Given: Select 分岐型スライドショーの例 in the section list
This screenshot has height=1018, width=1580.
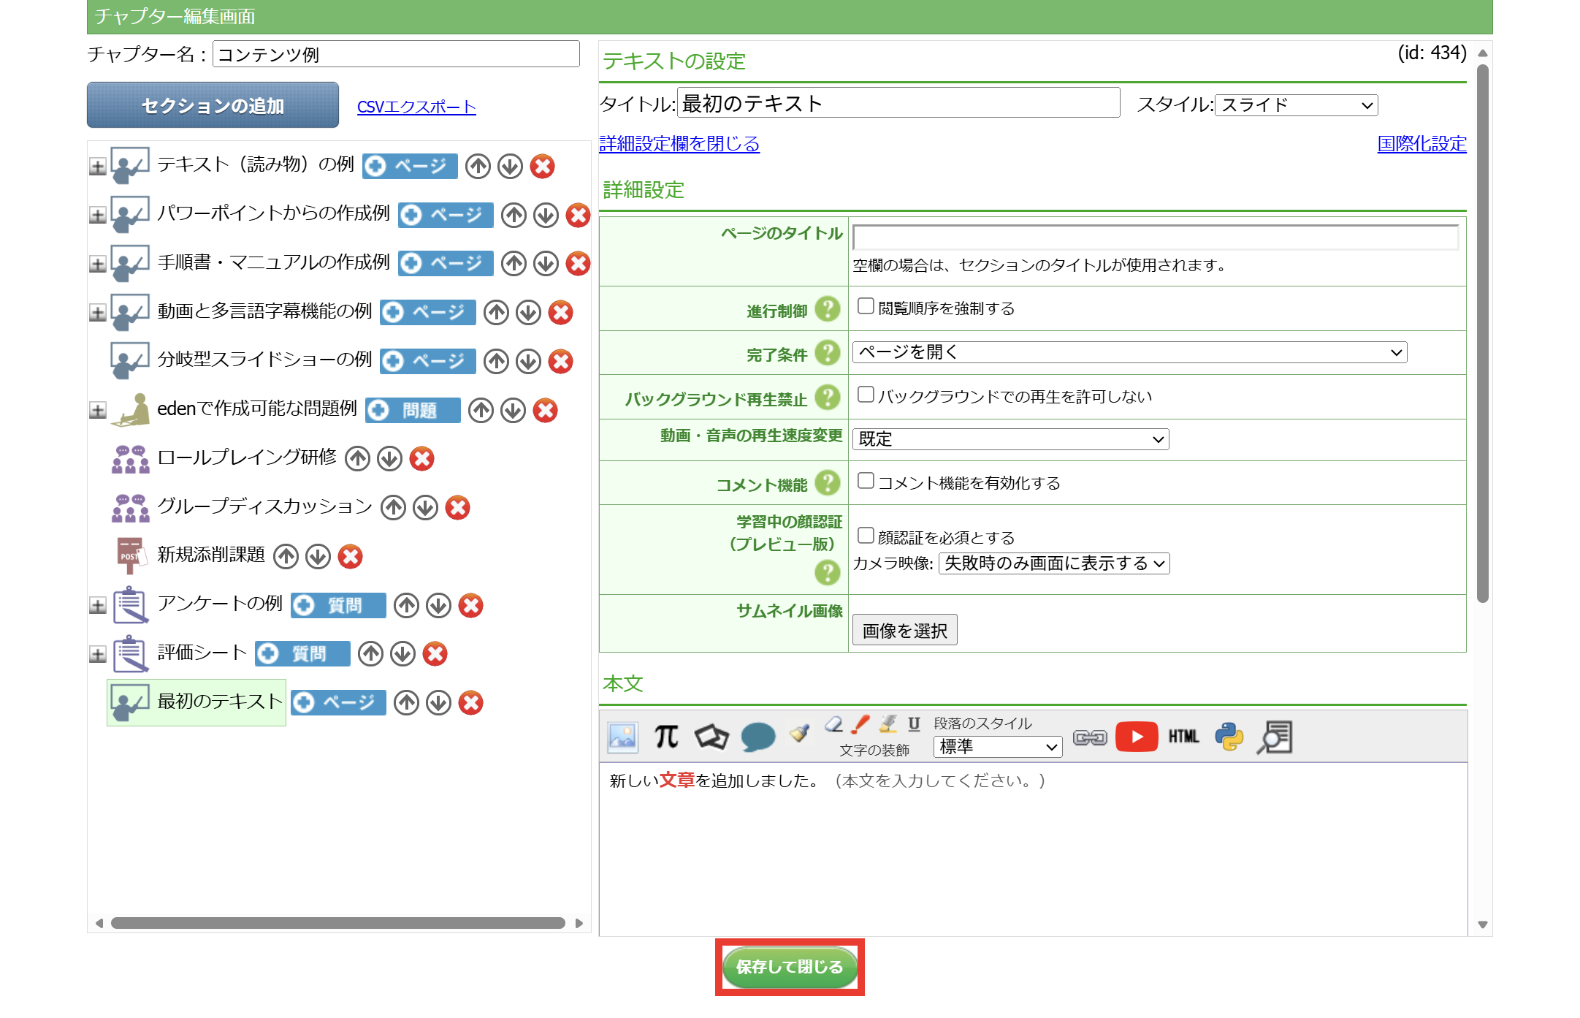Looking at the screenshot, I should 264,360.
